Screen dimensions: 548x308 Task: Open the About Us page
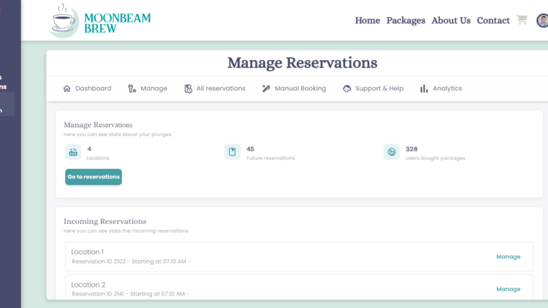tap(451, 21)
